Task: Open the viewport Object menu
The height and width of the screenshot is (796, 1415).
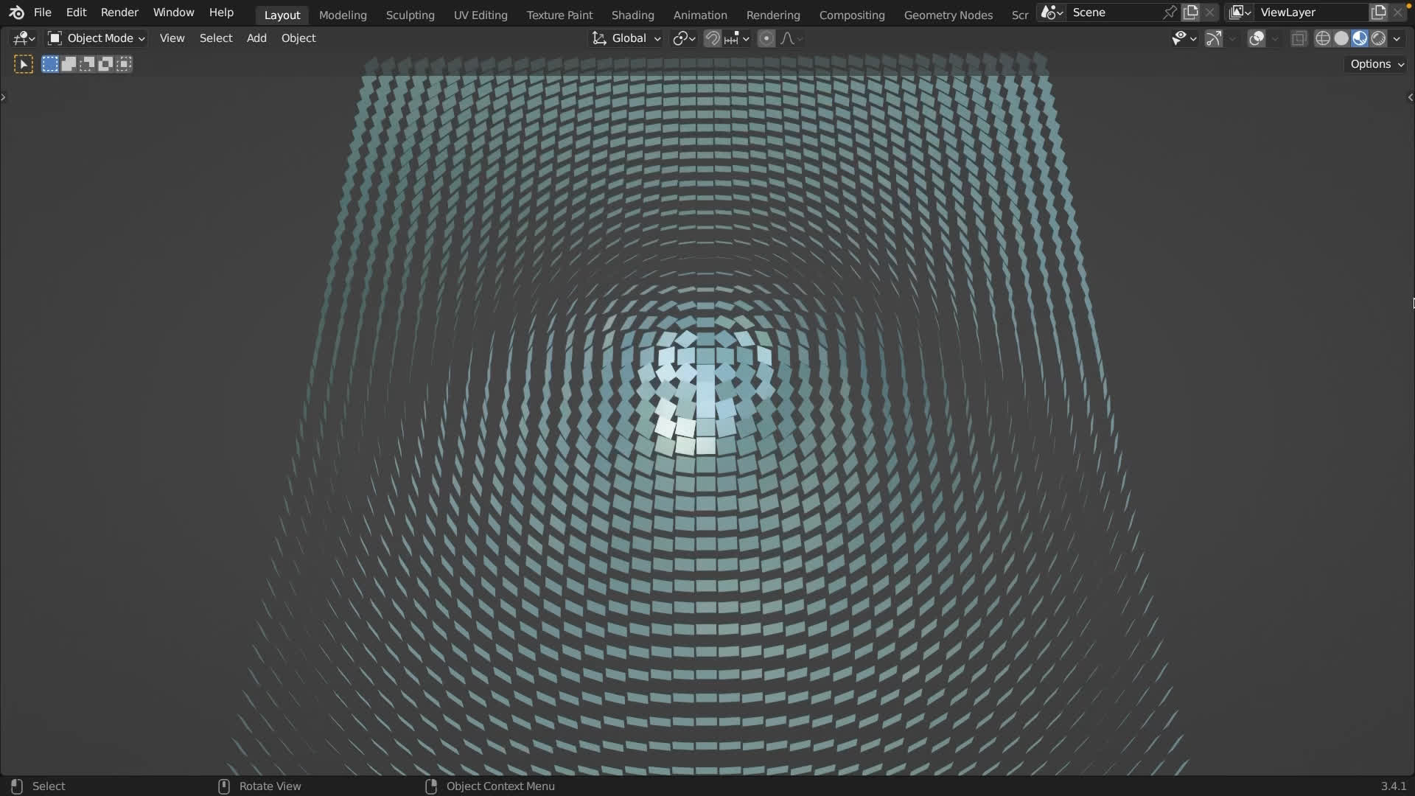Action: tap(298, 38)
